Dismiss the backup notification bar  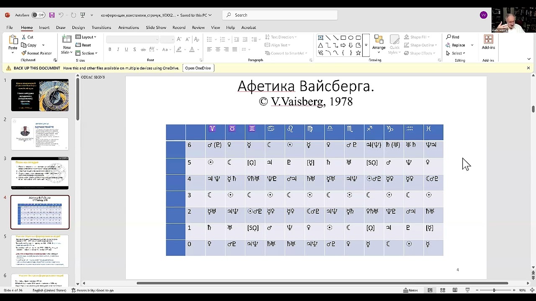click(x=528, y=68)
